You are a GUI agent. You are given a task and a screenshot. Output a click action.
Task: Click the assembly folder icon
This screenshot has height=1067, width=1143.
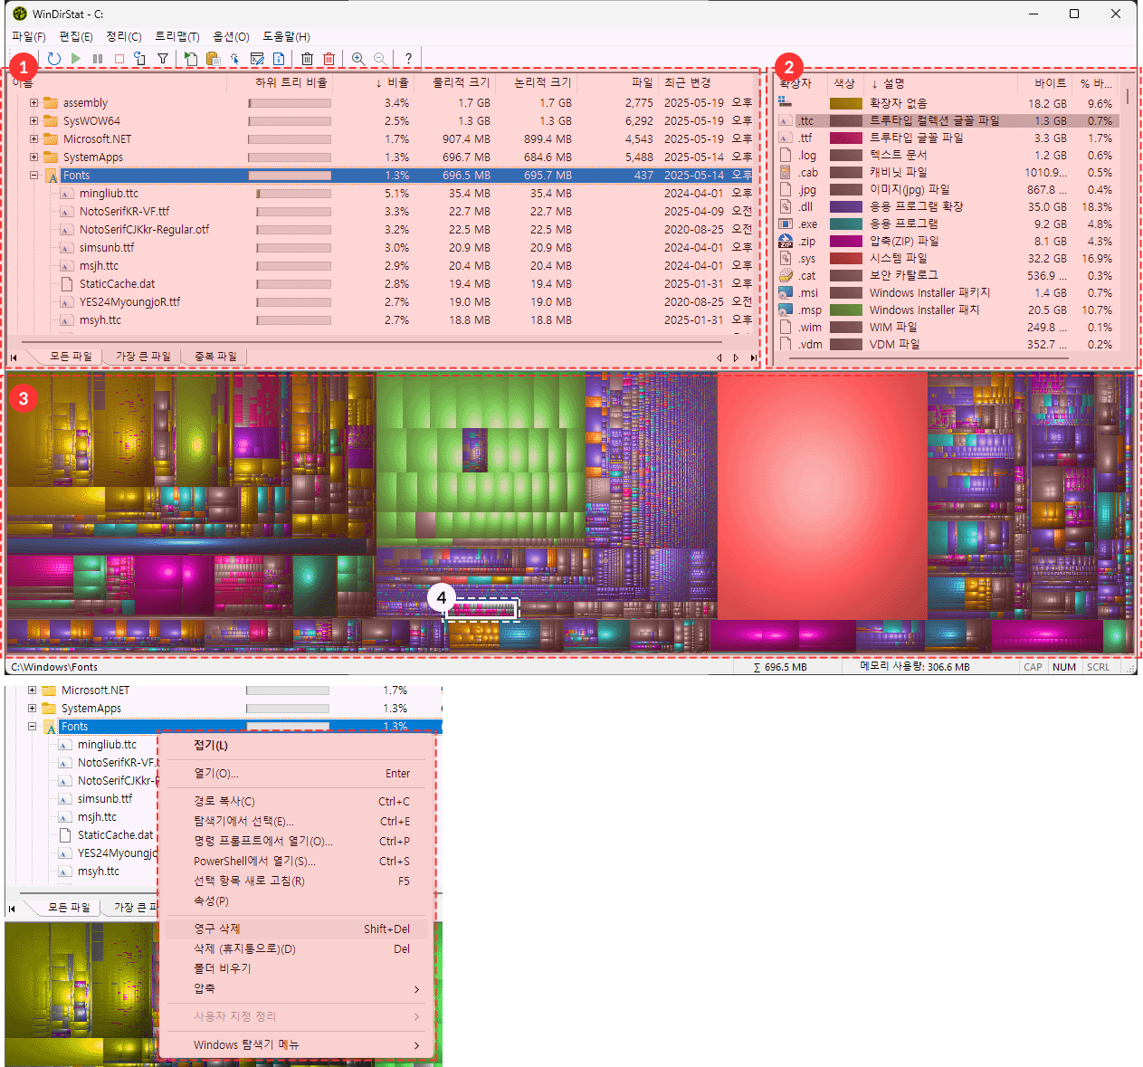(51, 102)
